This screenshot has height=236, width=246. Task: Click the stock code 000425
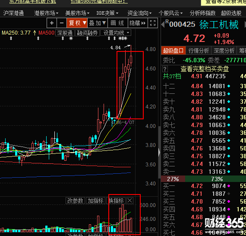182,25
